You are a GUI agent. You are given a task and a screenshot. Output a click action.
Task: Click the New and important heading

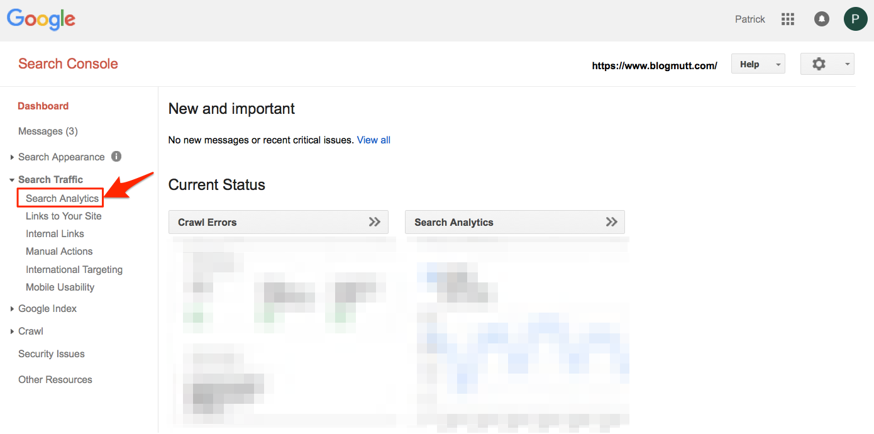pyautogui.click(x=231, y=108)
